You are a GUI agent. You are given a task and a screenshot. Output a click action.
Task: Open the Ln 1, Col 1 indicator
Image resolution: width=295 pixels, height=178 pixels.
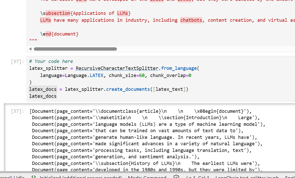point(198,177)
